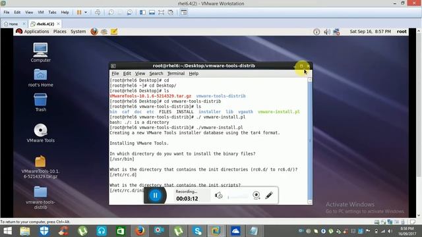Click the GNOME volume applet

coord(327,32)
